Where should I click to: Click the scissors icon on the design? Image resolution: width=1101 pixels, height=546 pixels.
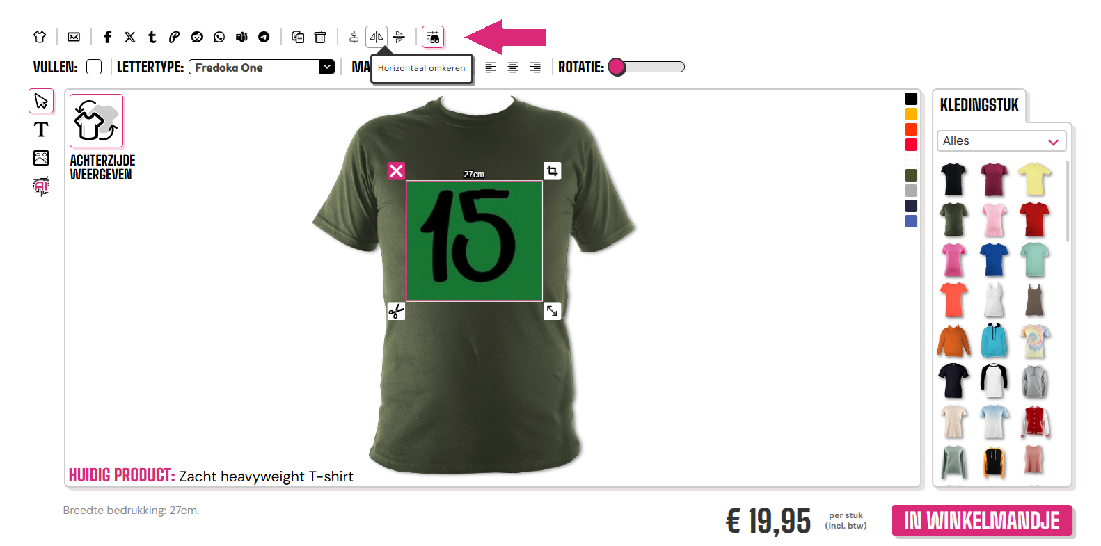point(396,311)
